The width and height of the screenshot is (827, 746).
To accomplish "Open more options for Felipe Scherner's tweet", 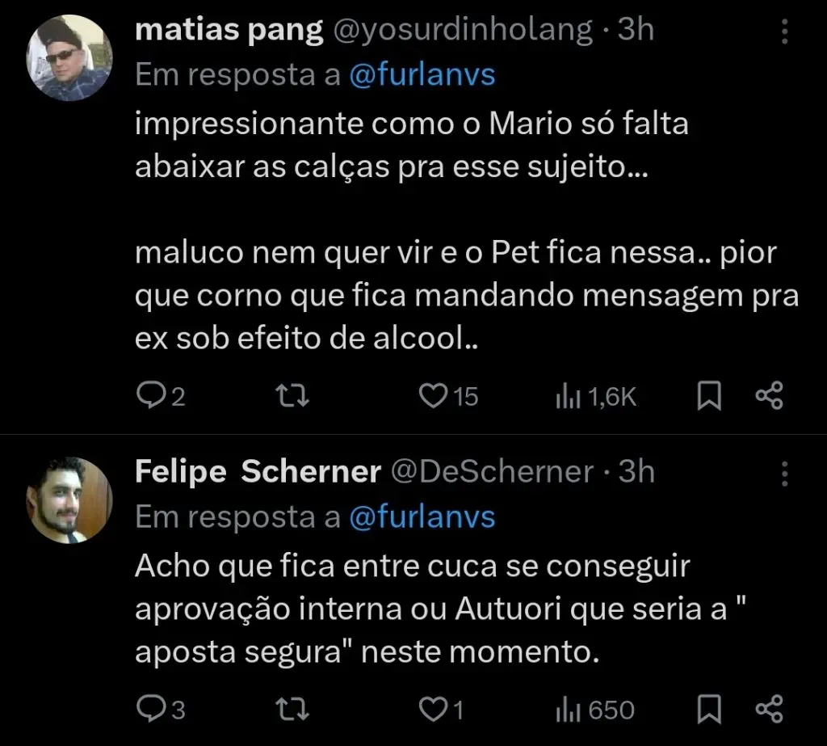I will (783, 474).
